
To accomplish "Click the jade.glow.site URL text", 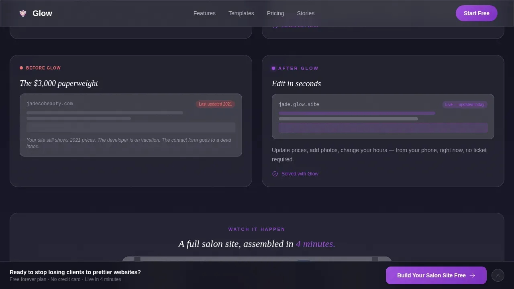I will click(x=299, y=104).
